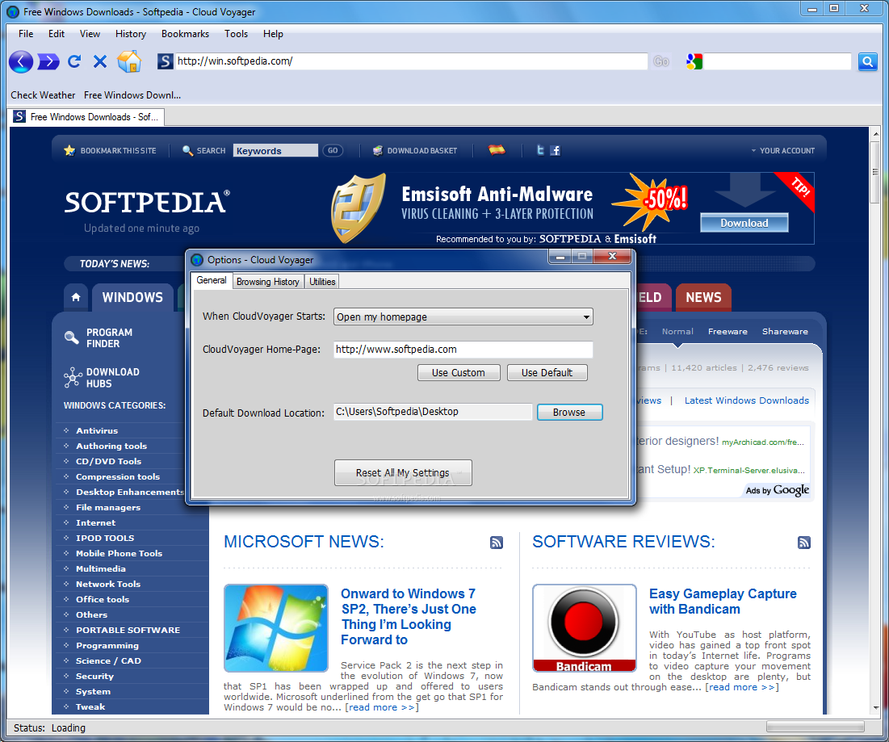The height and width of the screenshot is (742, 889).
Task: Open the View menu
Action: coord(90,34)
